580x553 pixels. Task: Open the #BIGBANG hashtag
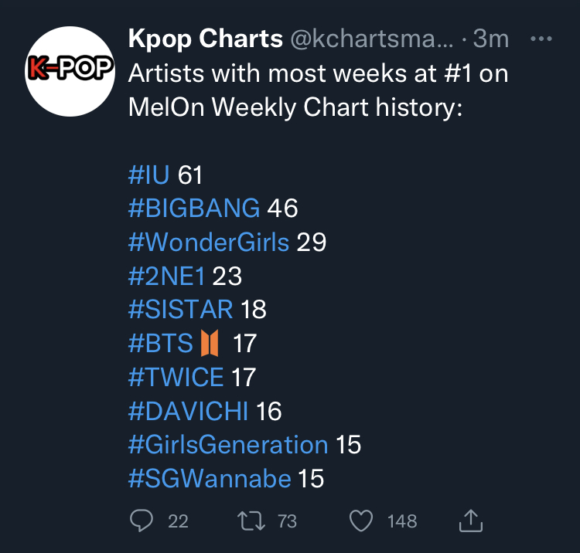pos(194,209)
